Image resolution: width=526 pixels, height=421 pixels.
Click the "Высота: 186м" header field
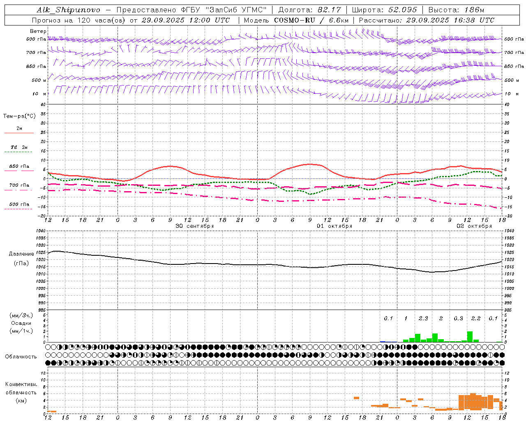click(456, 10)
